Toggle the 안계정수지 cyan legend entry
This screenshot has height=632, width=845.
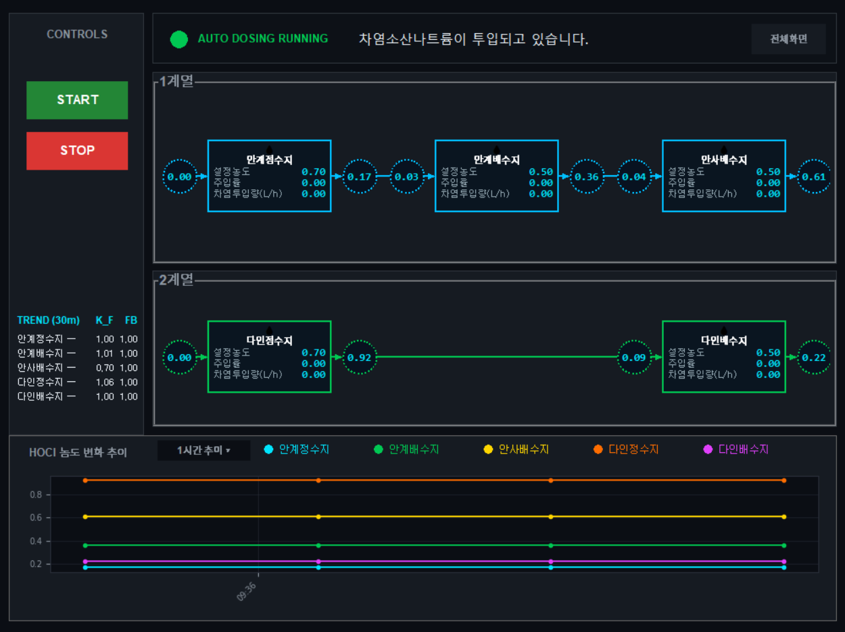click(297, 449)
